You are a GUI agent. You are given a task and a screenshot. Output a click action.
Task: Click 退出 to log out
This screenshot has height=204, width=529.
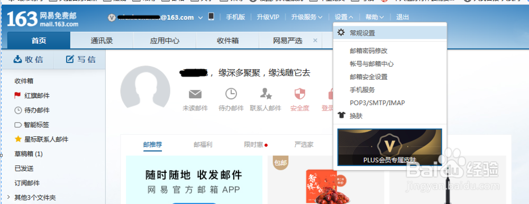click(402, 17)
